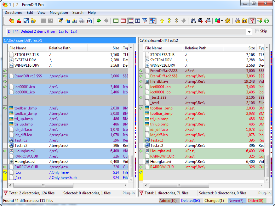Click right pane horizontal scrollbar thumb
Viewport: 275px width, 206px height.
tap(179, 185)
